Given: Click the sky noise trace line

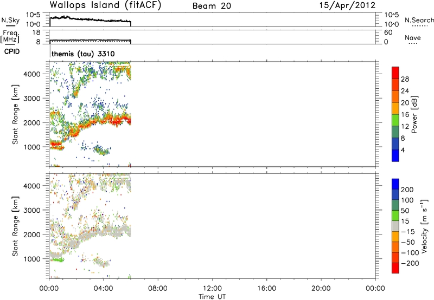Looking at the screenshot, I should [x=90, y=19].
